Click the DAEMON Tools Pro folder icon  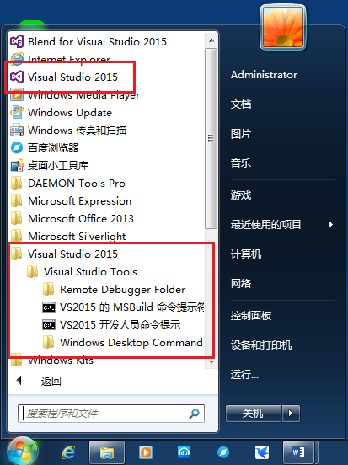click(x=17, y=184)
